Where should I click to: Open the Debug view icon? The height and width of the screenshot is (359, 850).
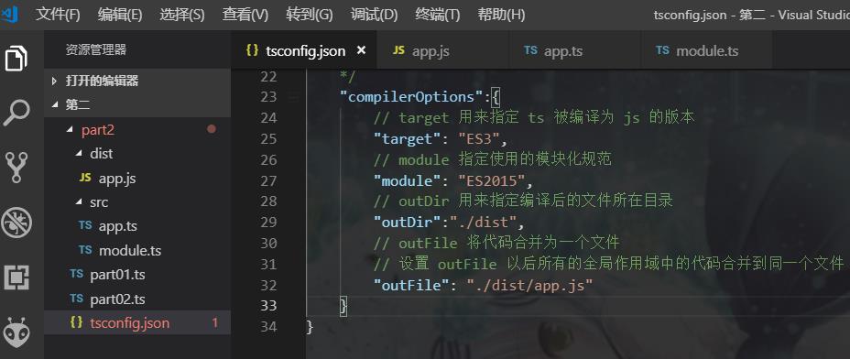[16, 223]
